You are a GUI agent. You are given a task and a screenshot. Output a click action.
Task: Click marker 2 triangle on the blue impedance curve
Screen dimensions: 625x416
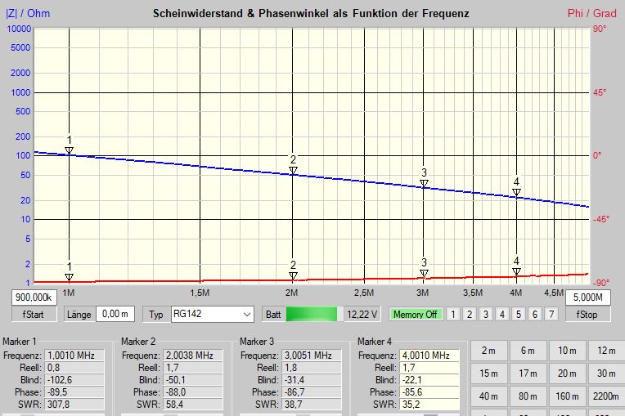pos(293,171)
